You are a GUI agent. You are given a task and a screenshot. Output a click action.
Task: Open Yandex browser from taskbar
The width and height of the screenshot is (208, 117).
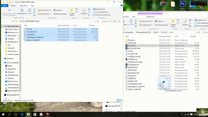coord(41,114)
